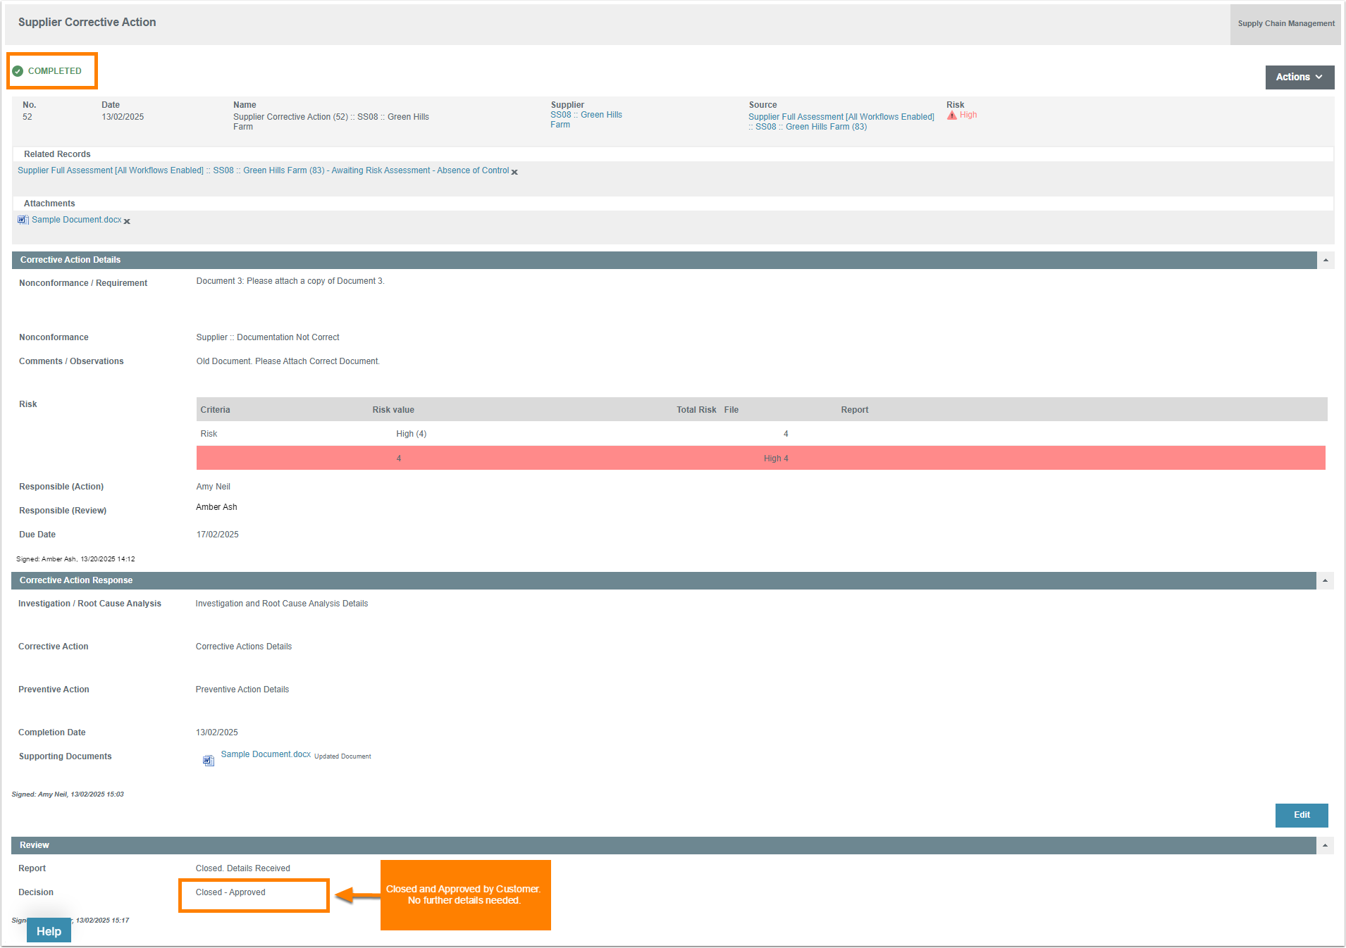Collapse the Corrective Action Details section
This screenshot has width=1346, height=948.
(x=1325, y=260)
